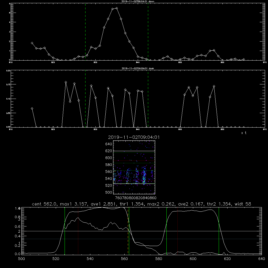268x268 pixels.
Task: Click '600' on the bottom plot x-axis
Action: click(193, 259)
